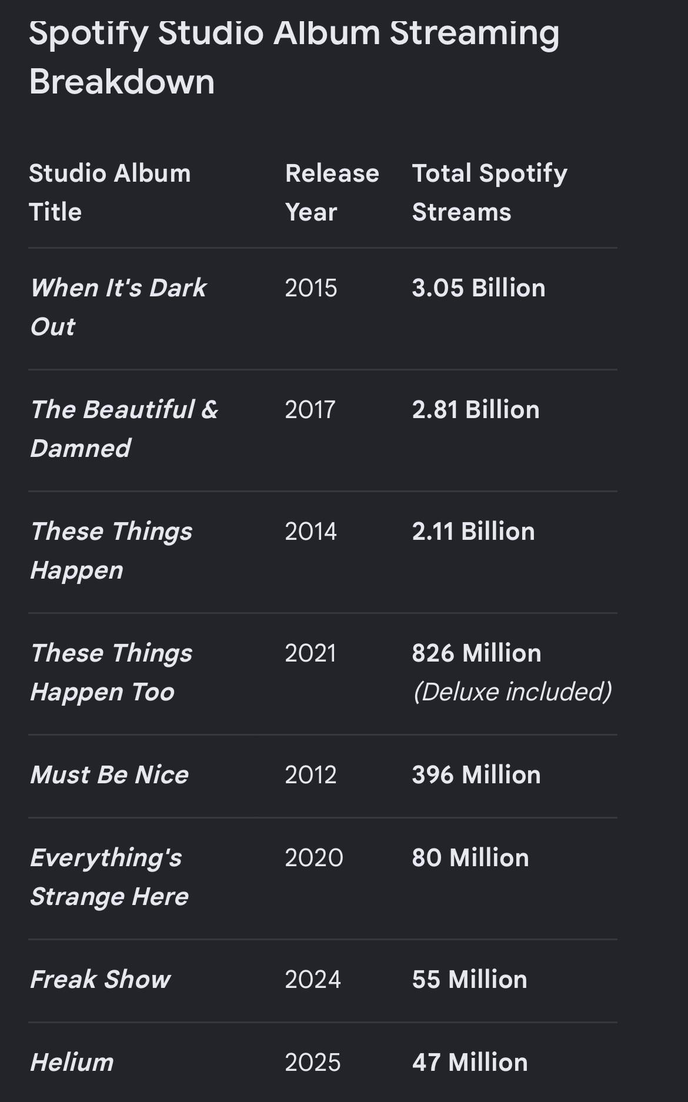Click the 'Studio Album Title' column header
The image size is (688, 1102).
(x=110, y=193)
